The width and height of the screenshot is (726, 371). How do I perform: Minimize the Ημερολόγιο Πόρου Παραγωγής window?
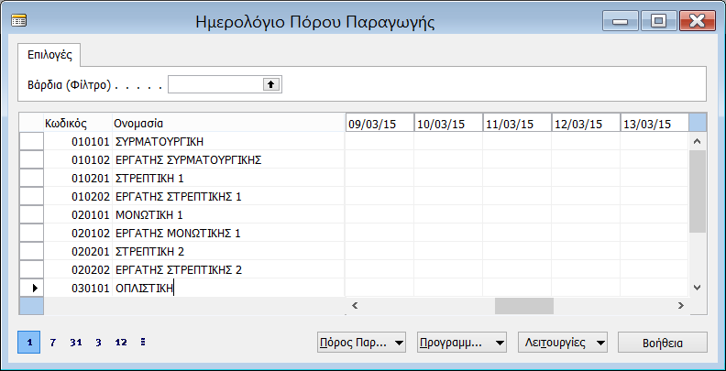[x=621, y=21]
